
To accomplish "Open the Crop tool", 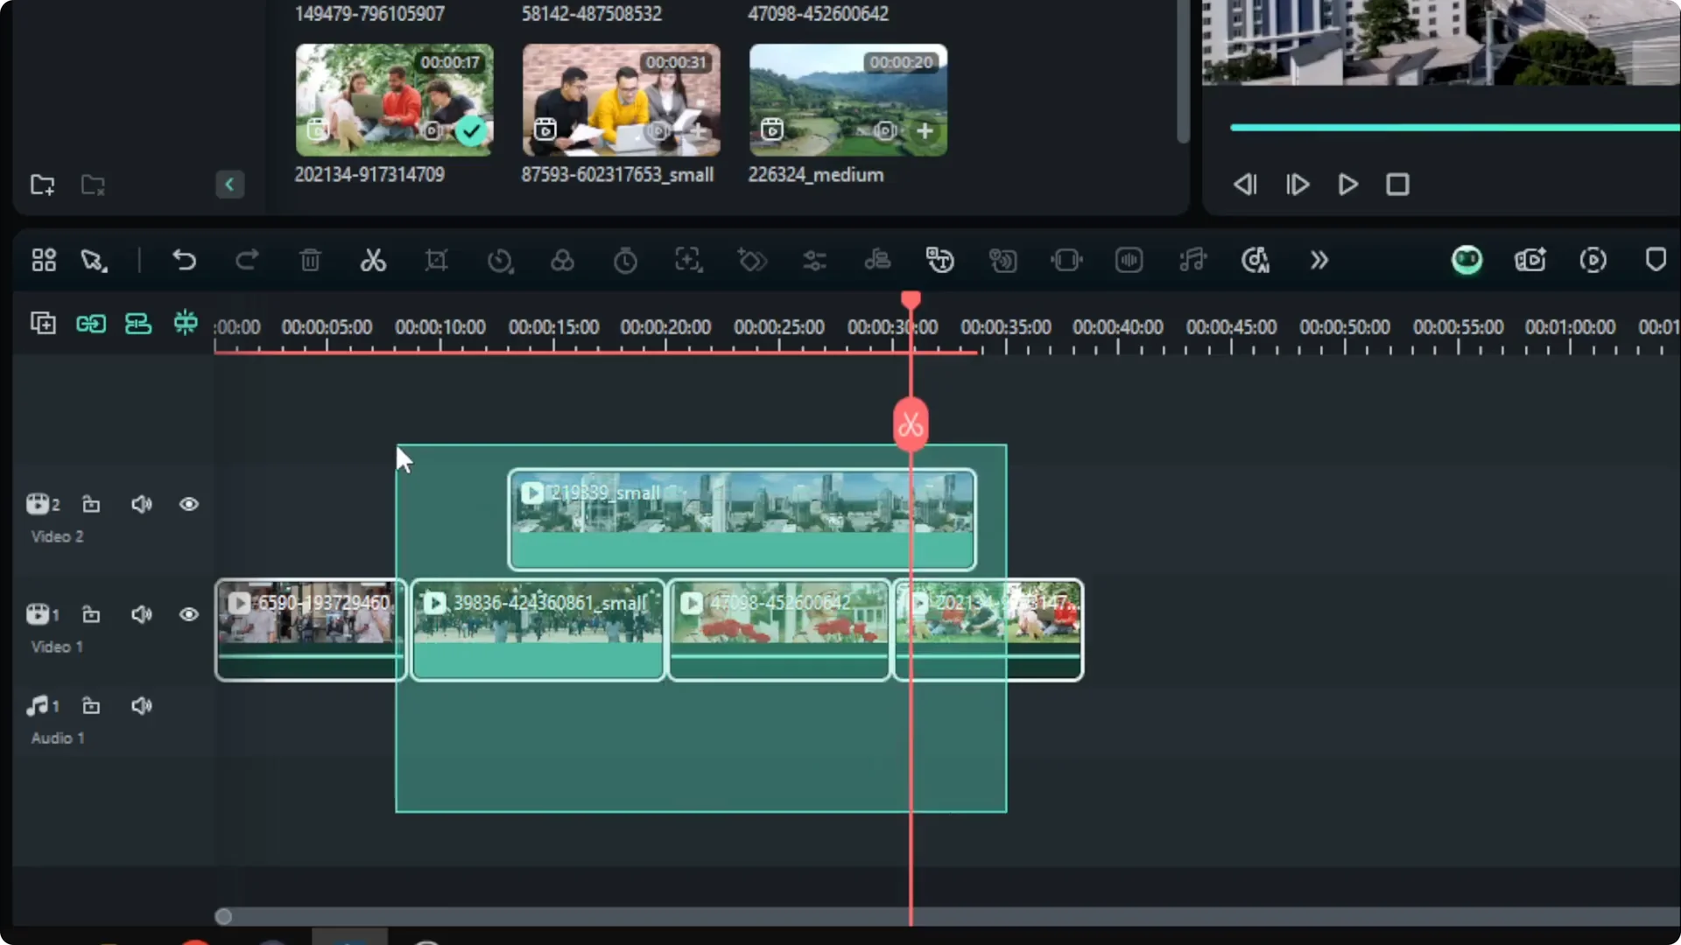I will [x=436, y=260].
